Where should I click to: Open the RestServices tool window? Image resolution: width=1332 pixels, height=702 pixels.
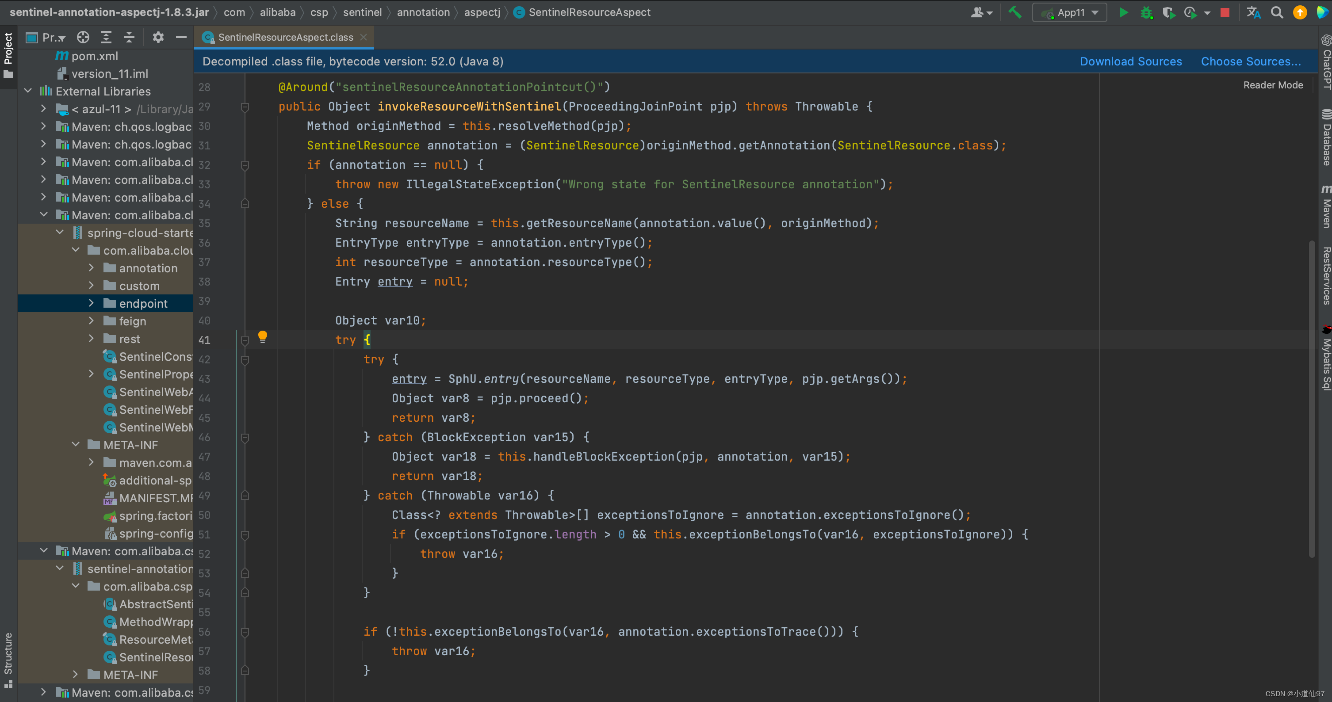(x=1326, y=275)
